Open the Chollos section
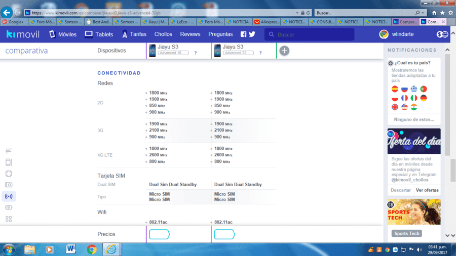Screen dimensions: 456x256 coord(163,34)
